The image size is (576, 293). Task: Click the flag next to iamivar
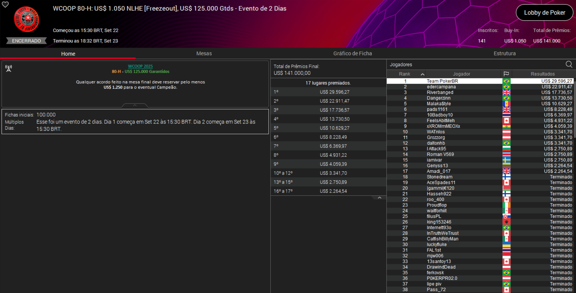(x=506, y=160)
